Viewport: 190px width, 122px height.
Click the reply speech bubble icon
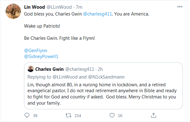[27, 115]
